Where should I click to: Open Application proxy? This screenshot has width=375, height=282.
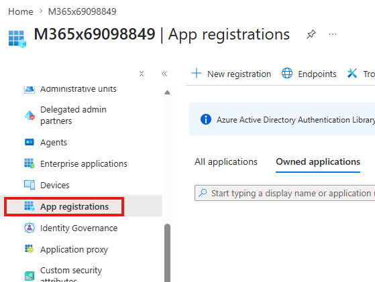74,250
